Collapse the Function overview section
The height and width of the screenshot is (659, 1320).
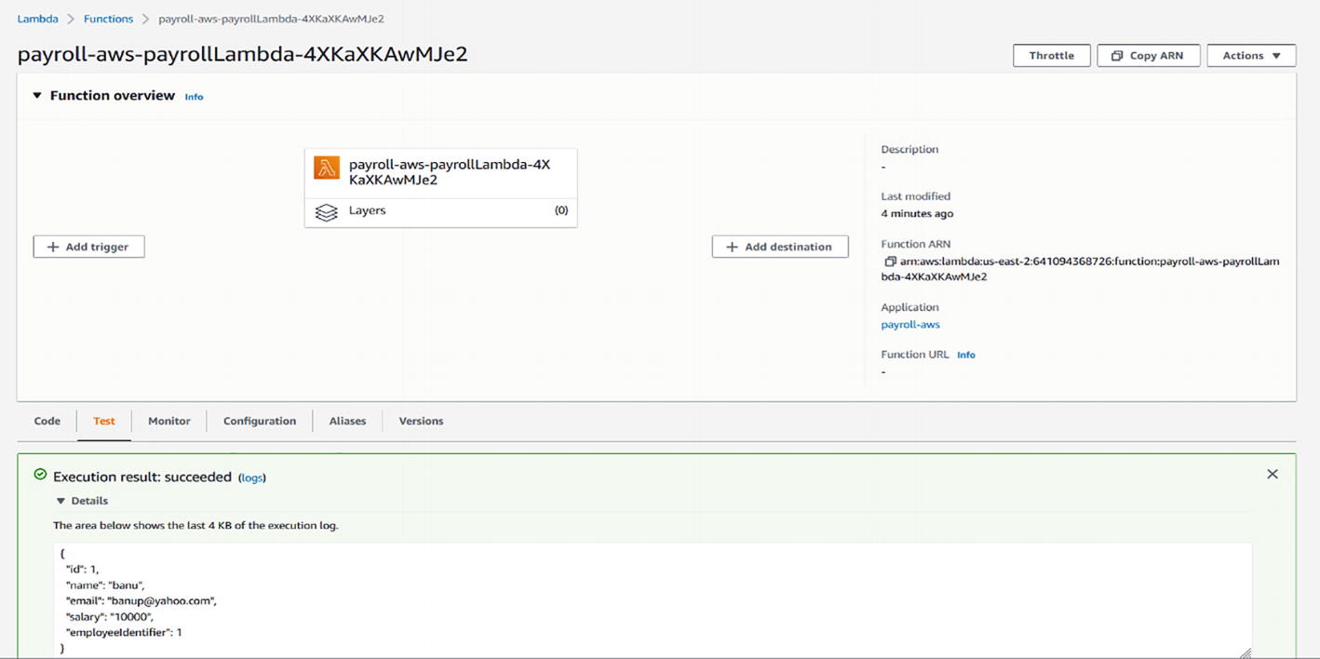pos(37,95)
